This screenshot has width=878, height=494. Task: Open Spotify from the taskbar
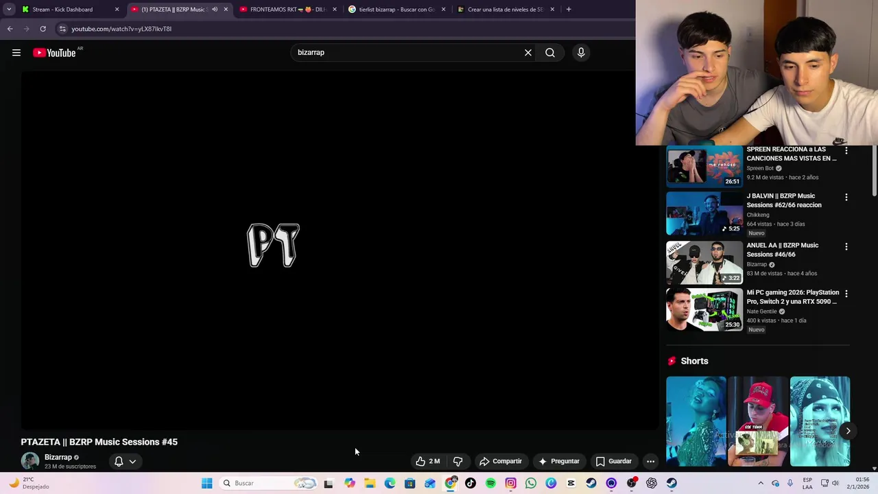click(x=490, y=483)
